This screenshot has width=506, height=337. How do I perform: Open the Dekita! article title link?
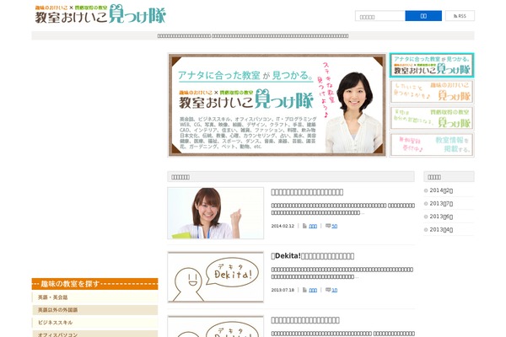[312, 256]
